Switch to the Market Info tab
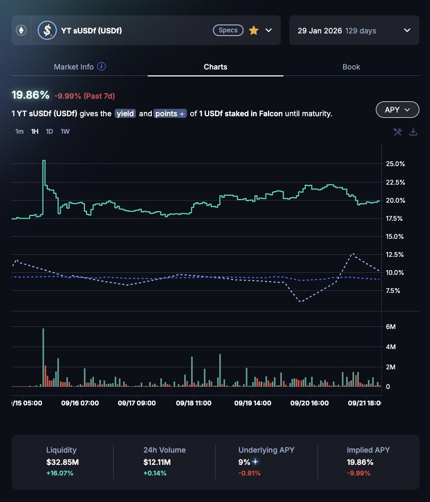 (74, 67)
